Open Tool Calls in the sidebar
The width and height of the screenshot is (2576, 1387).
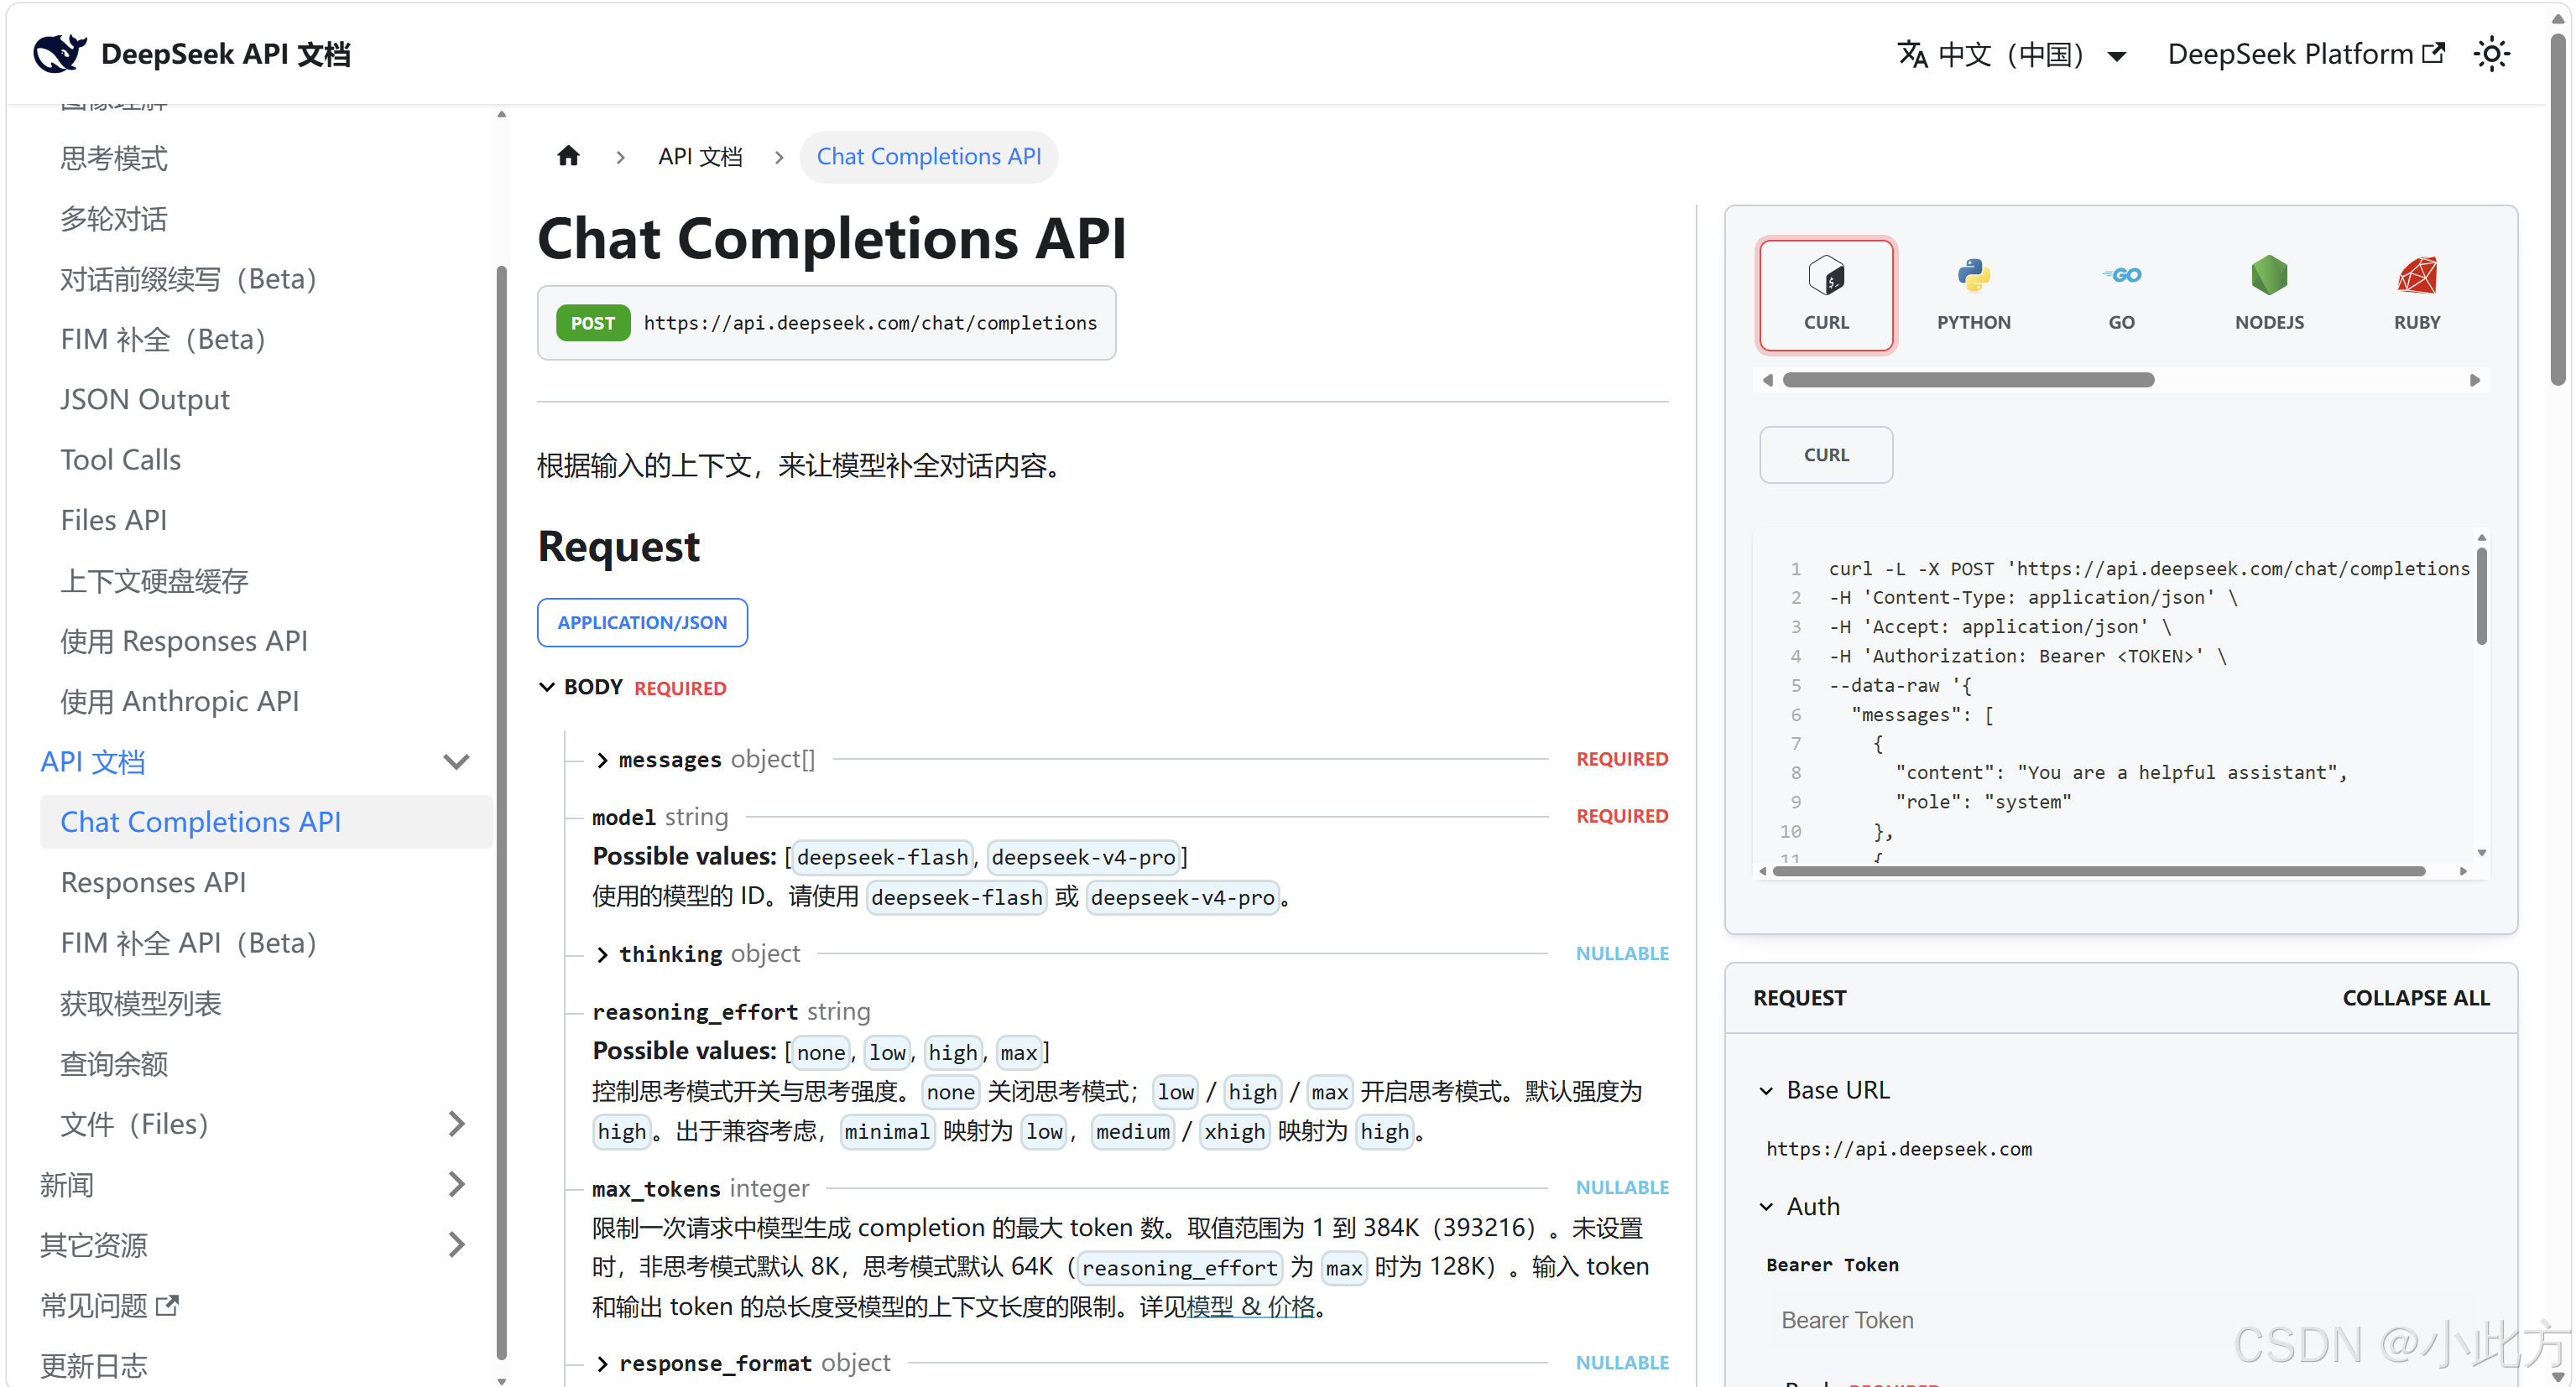pos(121,460)
